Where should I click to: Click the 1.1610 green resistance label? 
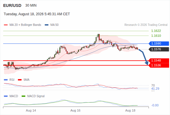coord(156,36)
